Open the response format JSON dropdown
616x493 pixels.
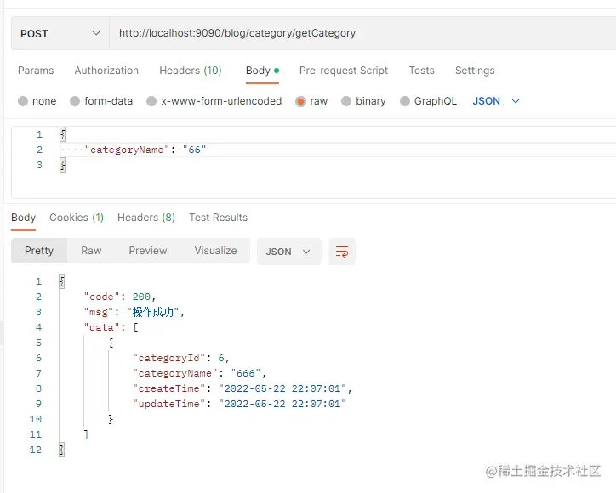click(288, 252)
